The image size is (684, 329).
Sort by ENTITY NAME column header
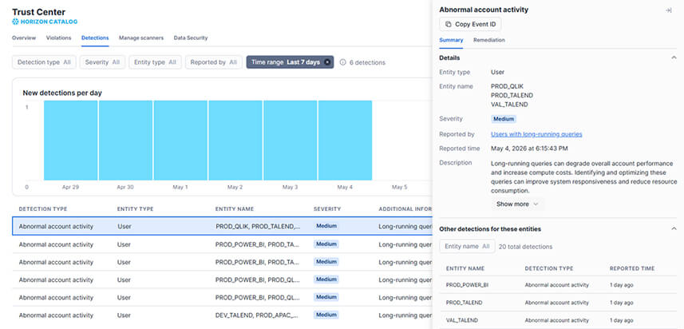235,209
